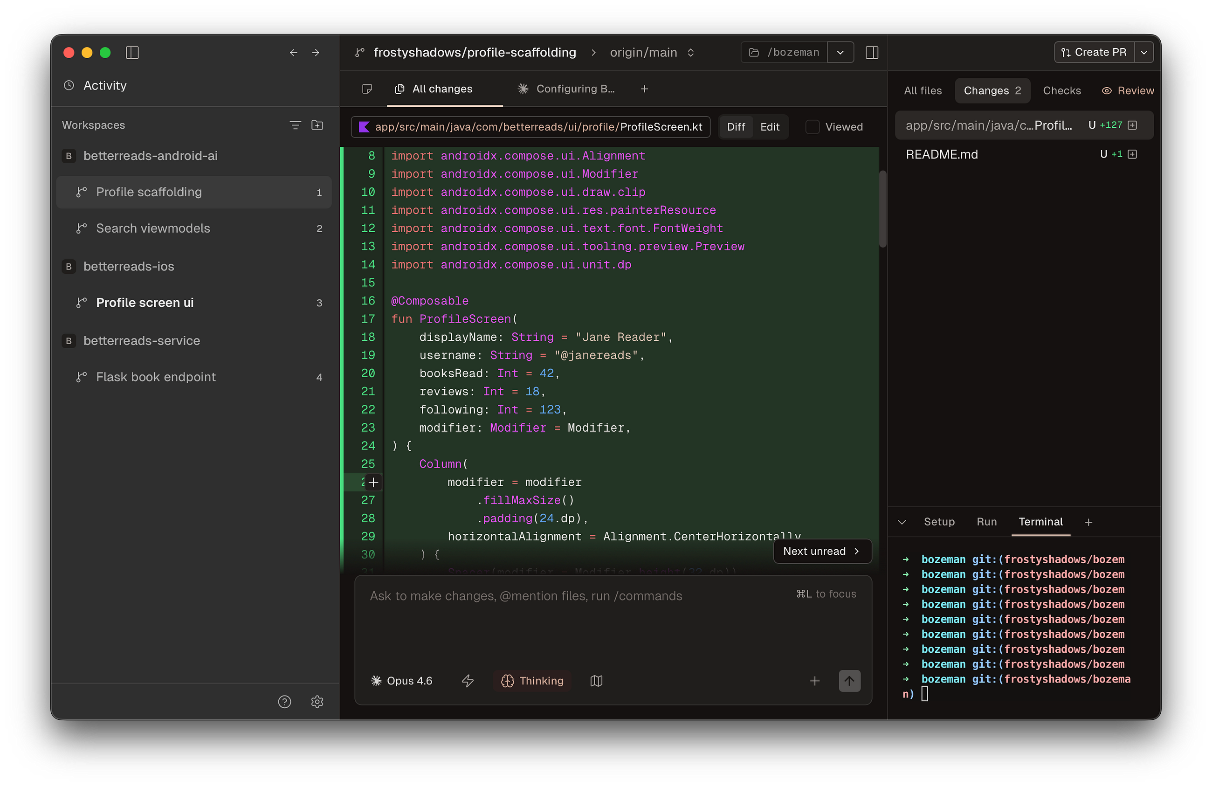Add a new workspace folder

coord(317,125)
